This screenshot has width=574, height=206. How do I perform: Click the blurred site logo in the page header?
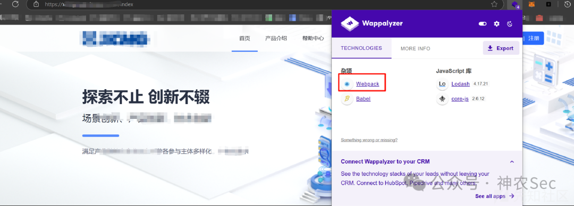click(115, 38)
